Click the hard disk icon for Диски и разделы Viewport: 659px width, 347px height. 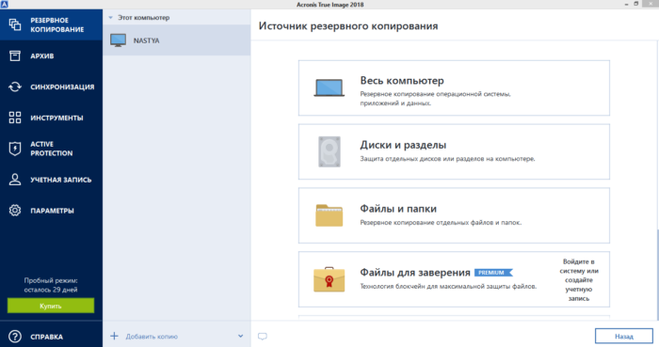click(x=329, y=151)
